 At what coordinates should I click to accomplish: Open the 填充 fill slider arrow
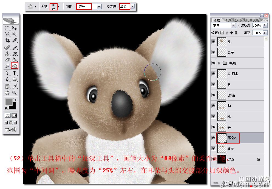[265, 33]
